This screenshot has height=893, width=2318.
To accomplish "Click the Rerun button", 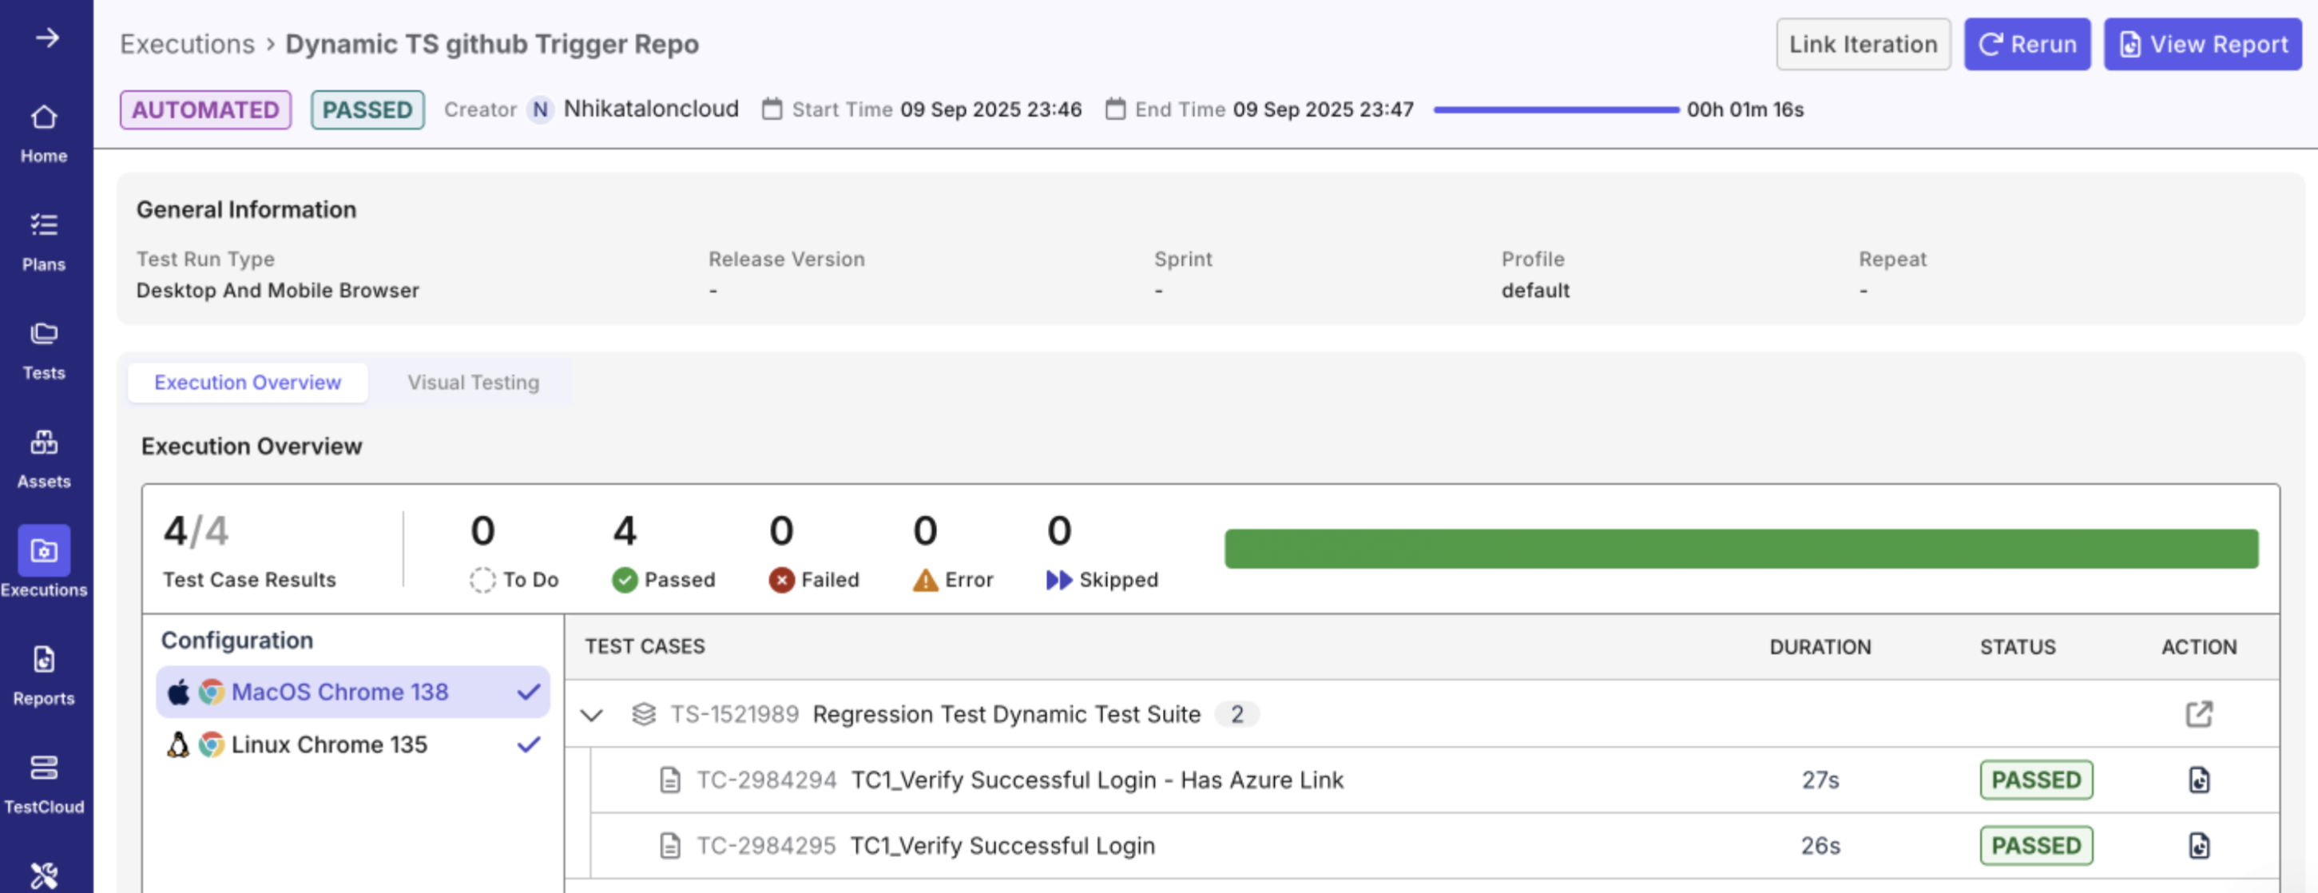I will [2026, 44].
